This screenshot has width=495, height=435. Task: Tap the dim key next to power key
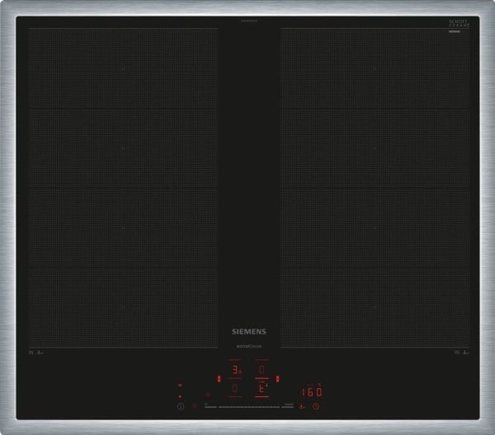(x=195, y=406)
